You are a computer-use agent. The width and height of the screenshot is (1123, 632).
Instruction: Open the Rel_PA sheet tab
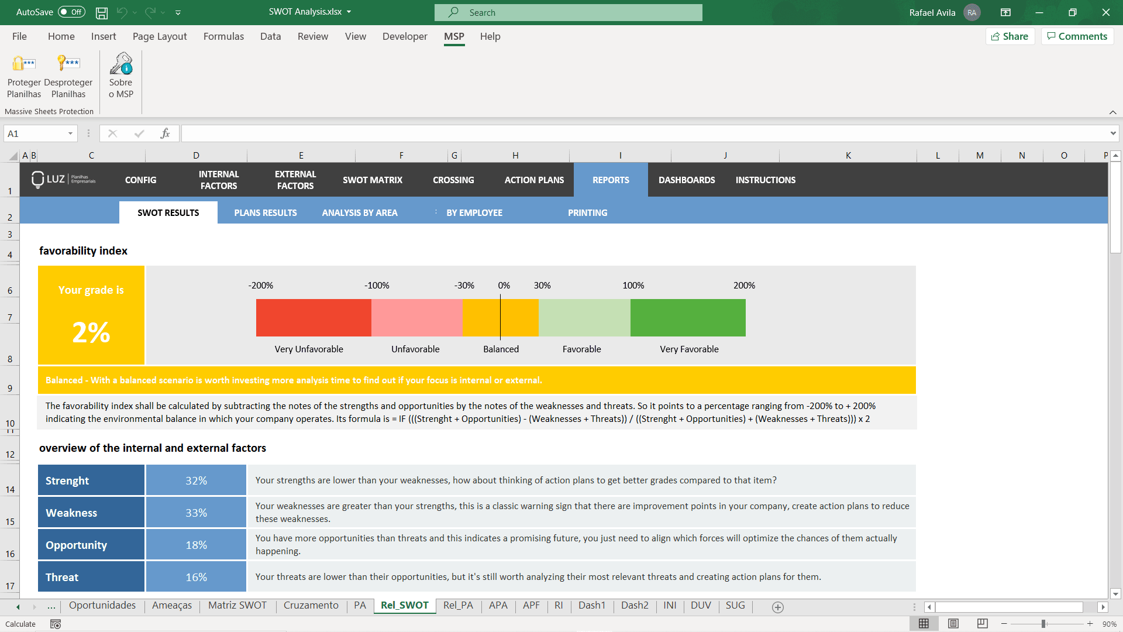pyautogui.click(x=459, y=606)
